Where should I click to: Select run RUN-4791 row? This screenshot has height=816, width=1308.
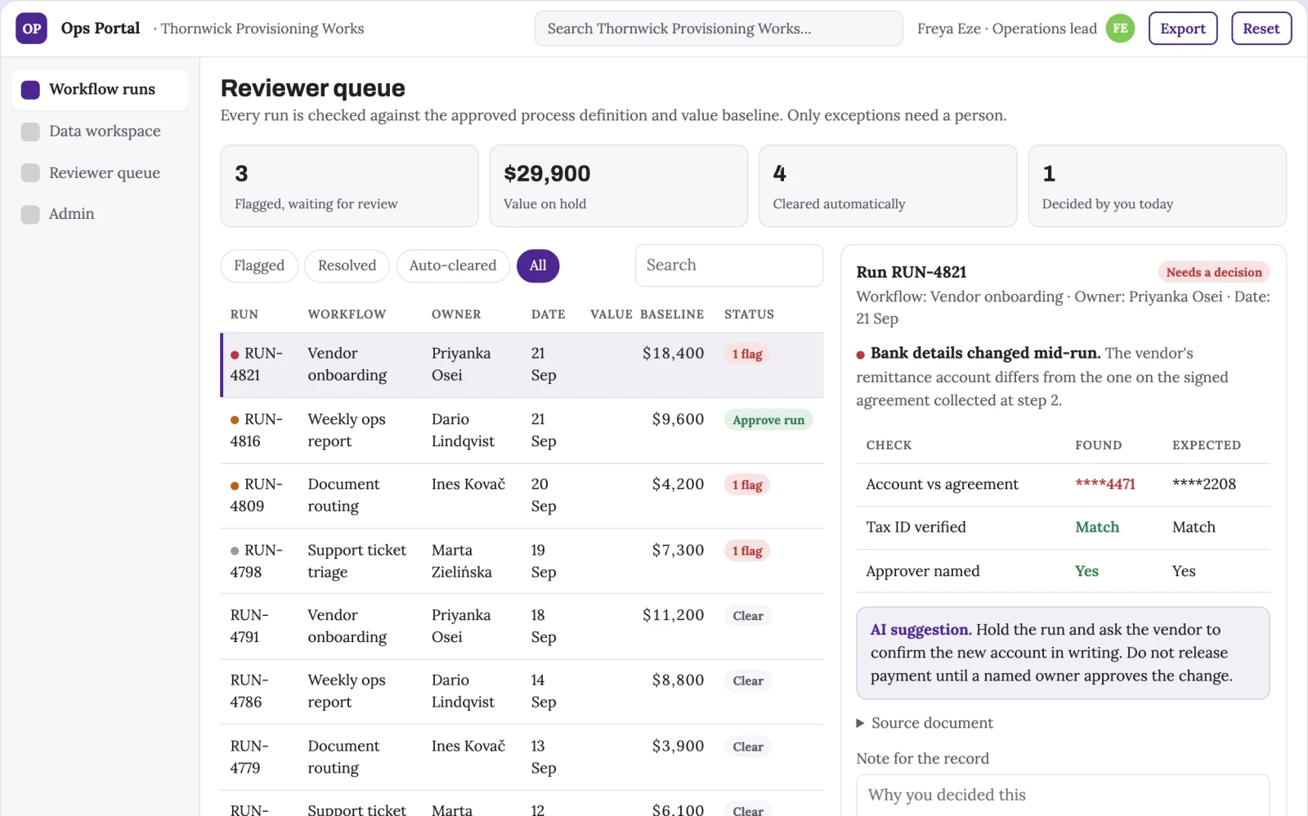coord(522,626)
